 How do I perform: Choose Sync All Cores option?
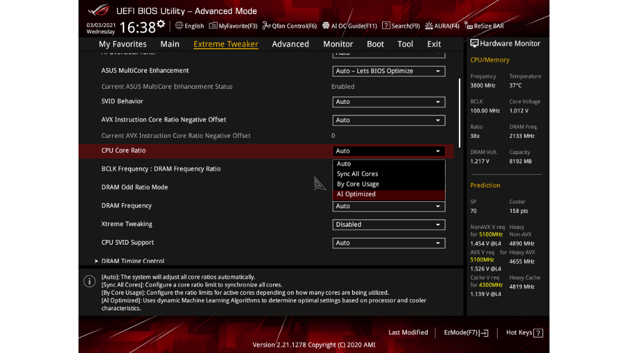click(357, 174)
